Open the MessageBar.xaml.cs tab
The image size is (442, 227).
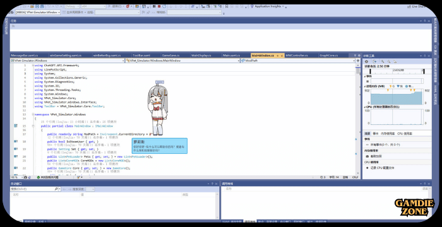point(24,55)
